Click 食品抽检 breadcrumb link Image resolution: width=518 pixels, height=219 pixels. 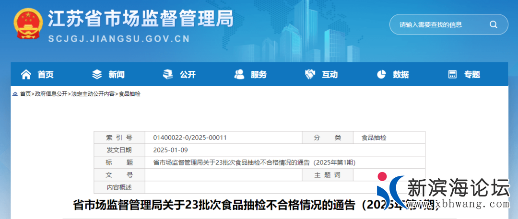click(129, 94)
